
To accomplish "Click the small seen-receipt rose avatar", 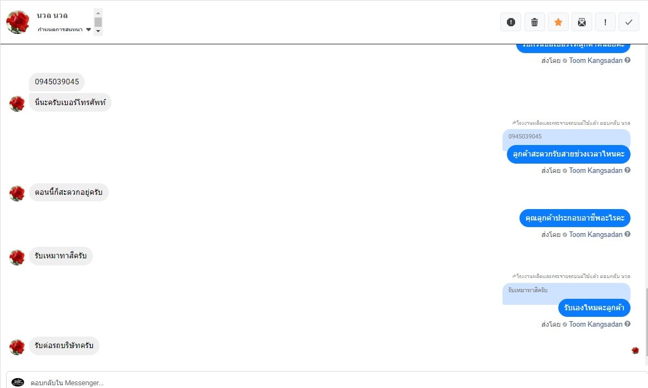I will (x=635, y=350).
